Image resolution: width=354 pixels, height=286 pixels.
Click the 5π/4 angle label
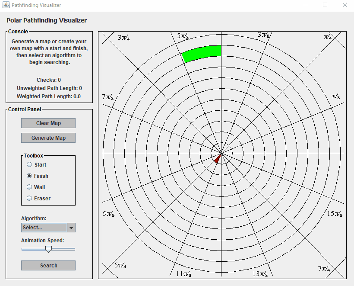(120, 265)
